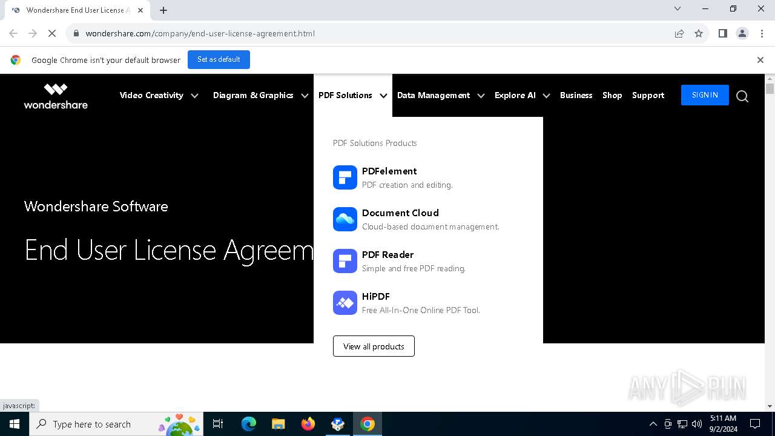Click the Windows taskbar search box

(x=115, y=424)
